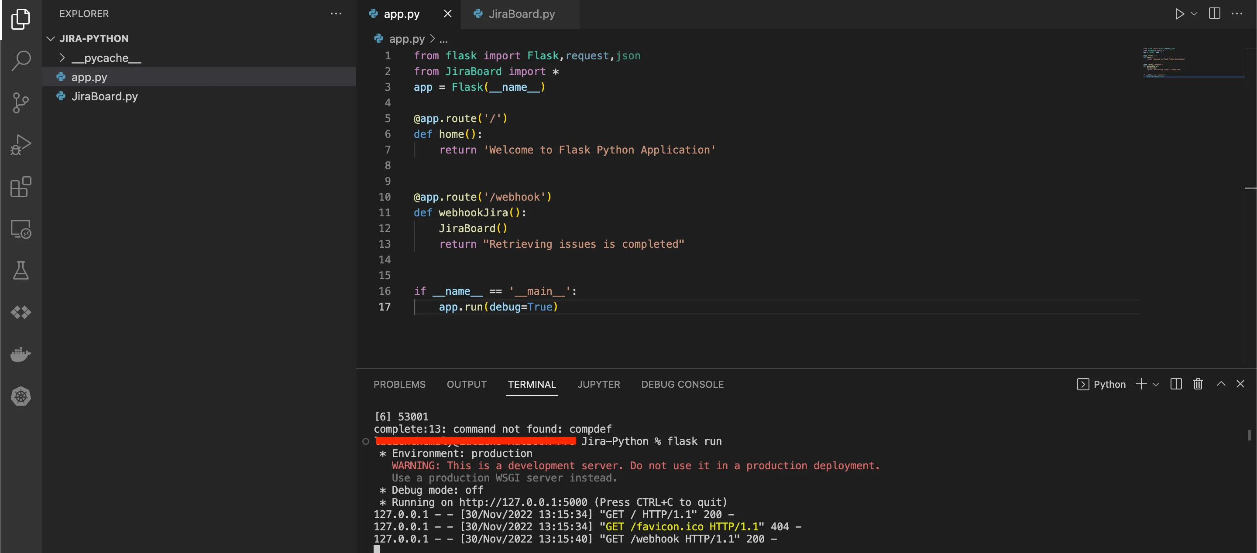Open the Explorer view in activity bar
The width and height of the screenshot is (1257, 553).
point(21,19)
